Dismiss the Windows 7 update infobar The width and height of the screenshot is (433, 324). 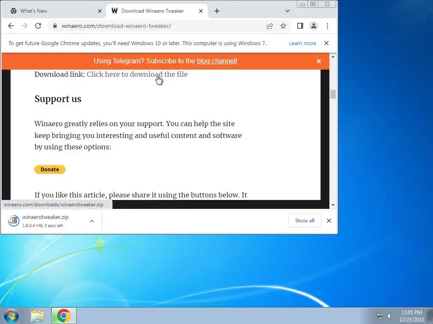click(326, 43)
